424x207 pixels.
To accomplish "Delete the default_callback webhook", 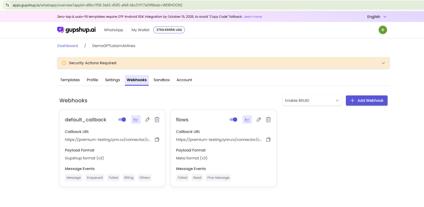I will (x=157, y=119).
